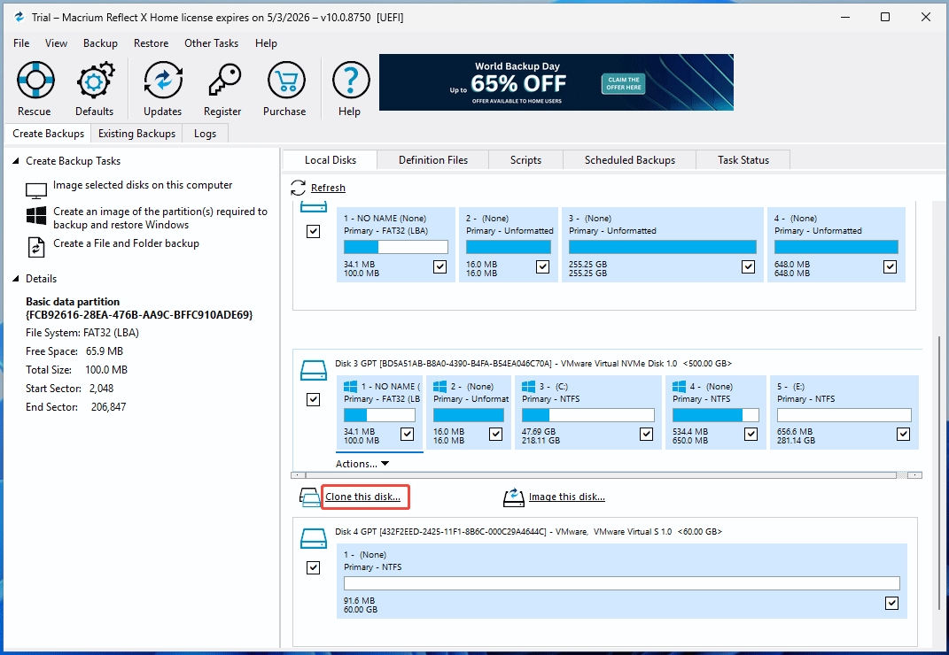949x655 pixels.
Task: Switch to the Logs tab
Action: coord(206,134)
